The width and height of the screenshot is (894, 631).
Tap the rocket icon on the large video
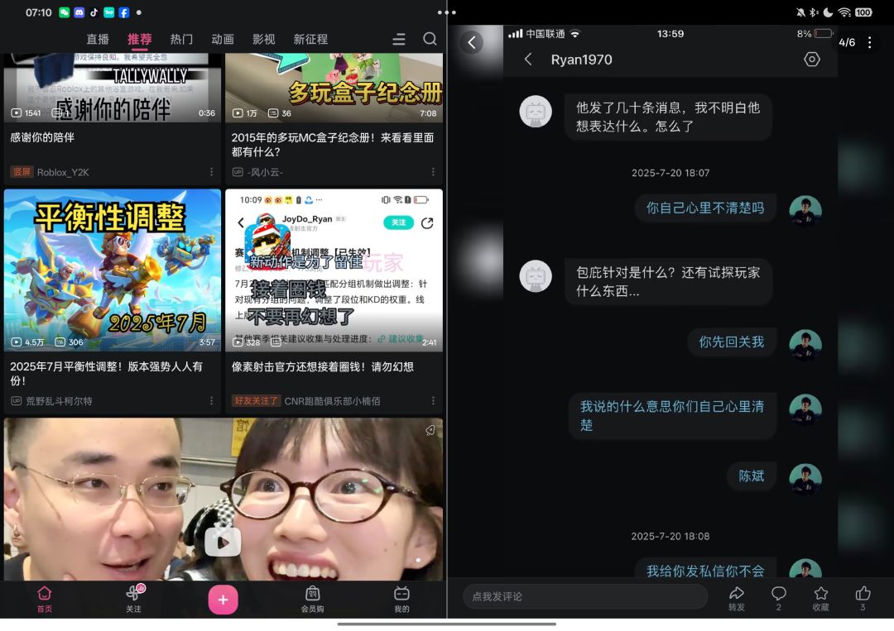click(430, 431)
